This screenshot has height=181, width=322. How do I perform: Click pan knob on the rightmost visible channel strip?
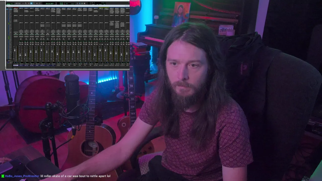(x=128, y=39)
